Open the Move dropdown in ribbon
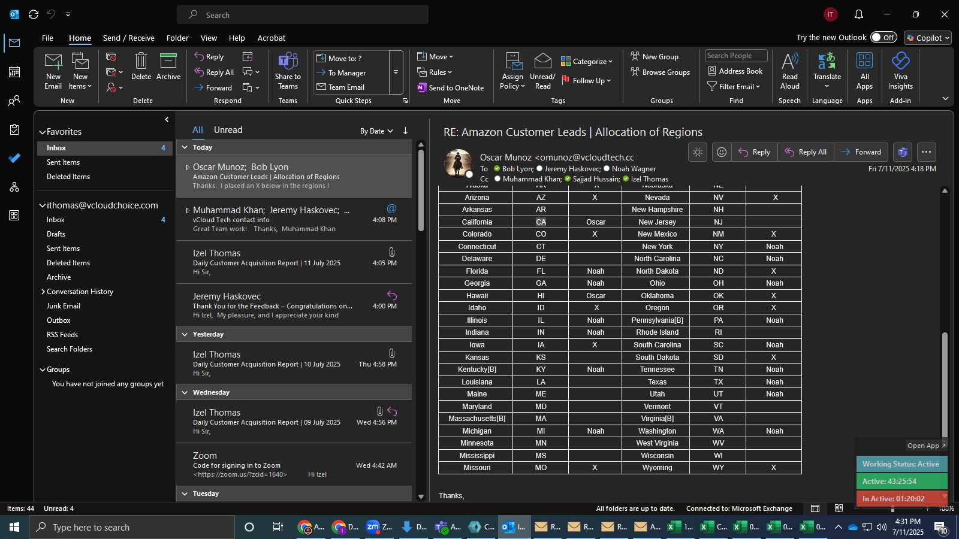Screen dimensions: 959x539 point(436,57)
